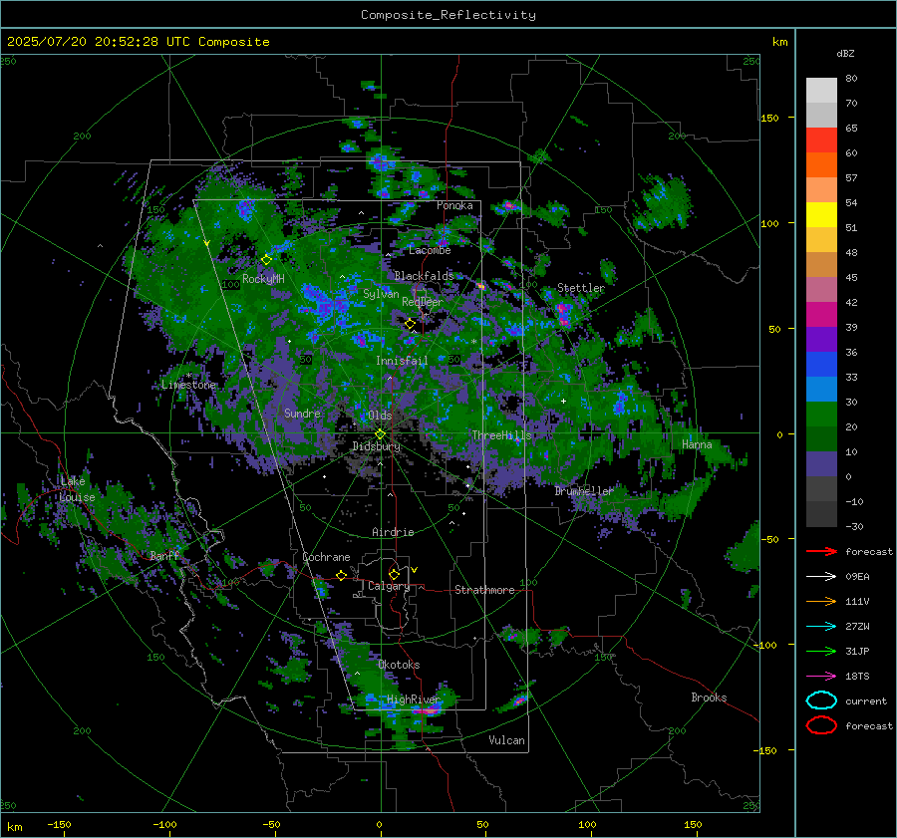The width and height of the screenshot is (897, 838).
Task: Select the cyan 27ZW arrow icon
Action: pyautogui.click(x=821, y=627)
